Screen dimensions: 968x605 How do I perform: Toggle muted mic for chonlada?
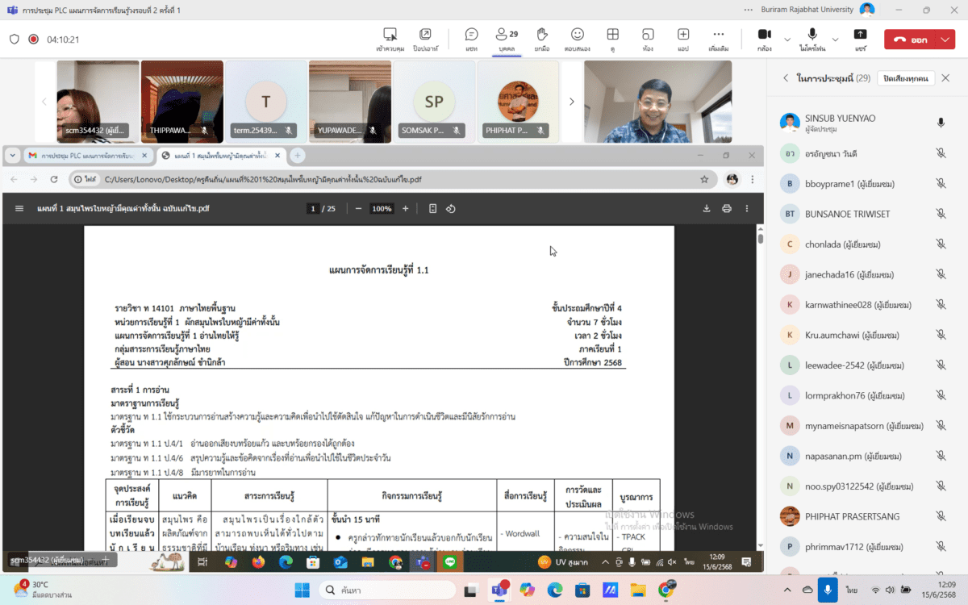[x=941, y=244]
